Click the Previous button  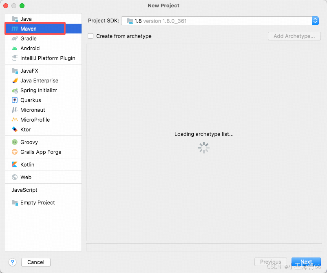(x=270, y=262)
